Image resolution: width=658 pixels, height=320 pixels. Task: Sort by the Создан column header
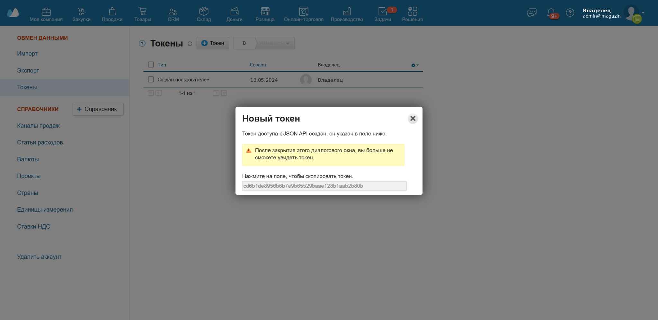tap(258, 65)
